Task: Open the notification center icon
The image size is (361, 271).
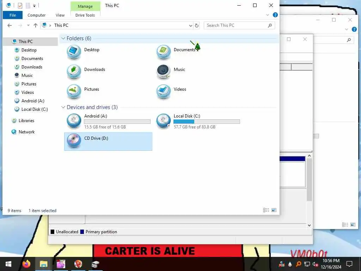Action: click(x=349, y=264)
